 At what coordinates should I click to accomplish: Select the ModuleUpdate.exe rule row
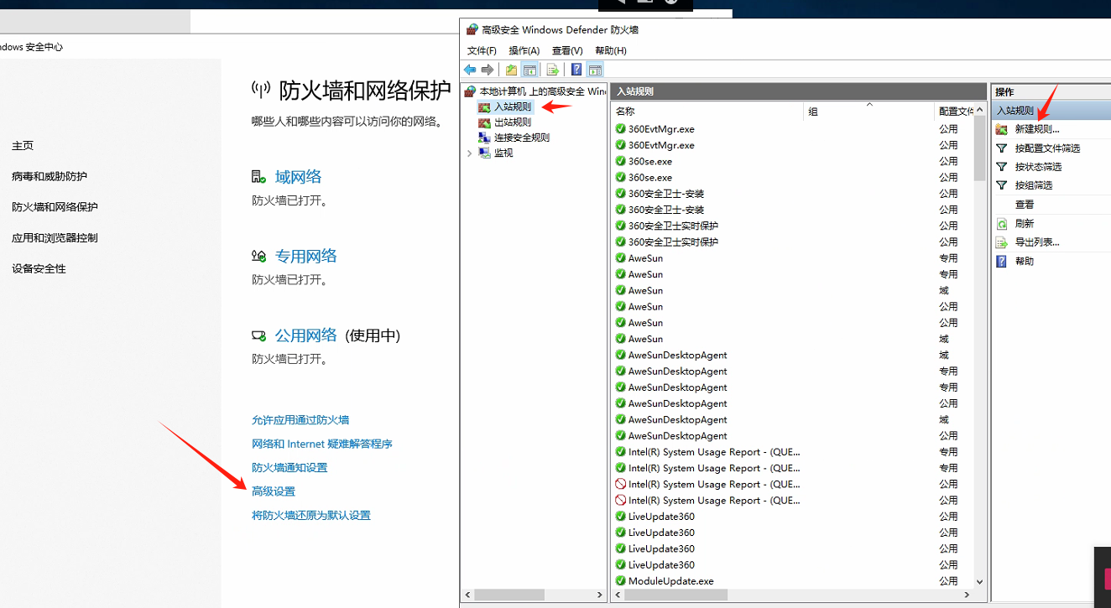(x=793, y=580)
